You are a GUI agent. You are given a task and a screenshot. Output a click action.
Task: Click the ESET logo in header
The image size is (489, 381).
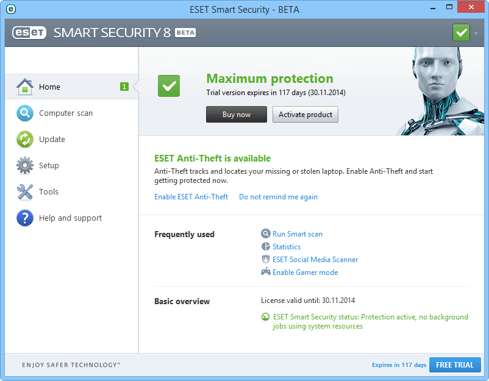[x=29, y=33]
